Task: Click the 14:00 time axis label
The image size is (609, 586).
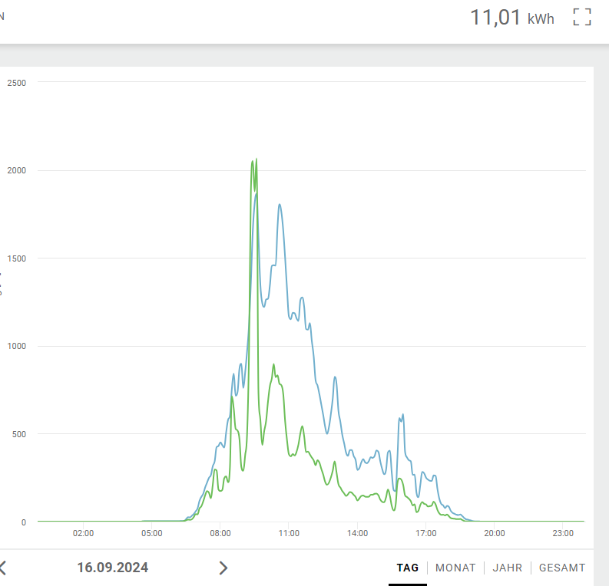Action: click(357, 533)
